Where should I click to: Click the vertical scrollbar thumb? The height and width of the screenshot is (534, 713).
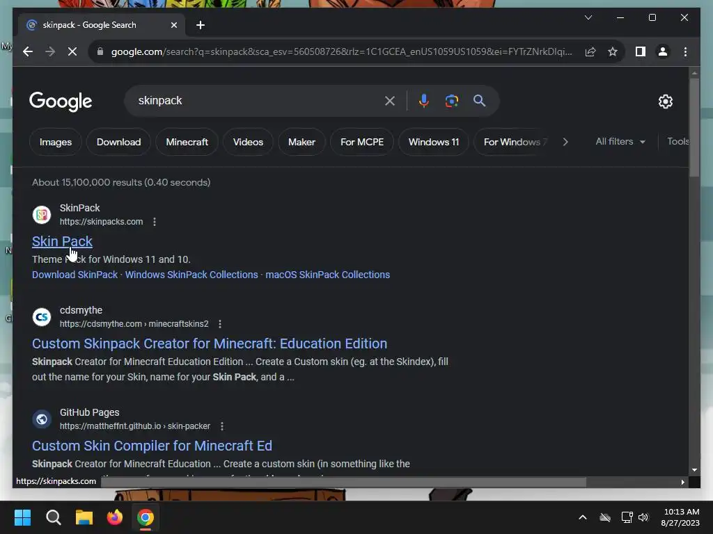(694, 127)
